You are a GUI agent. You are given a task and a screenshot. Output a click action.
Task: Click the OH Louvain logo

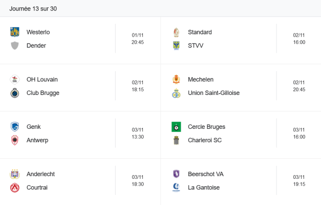(x=15, y=79)
